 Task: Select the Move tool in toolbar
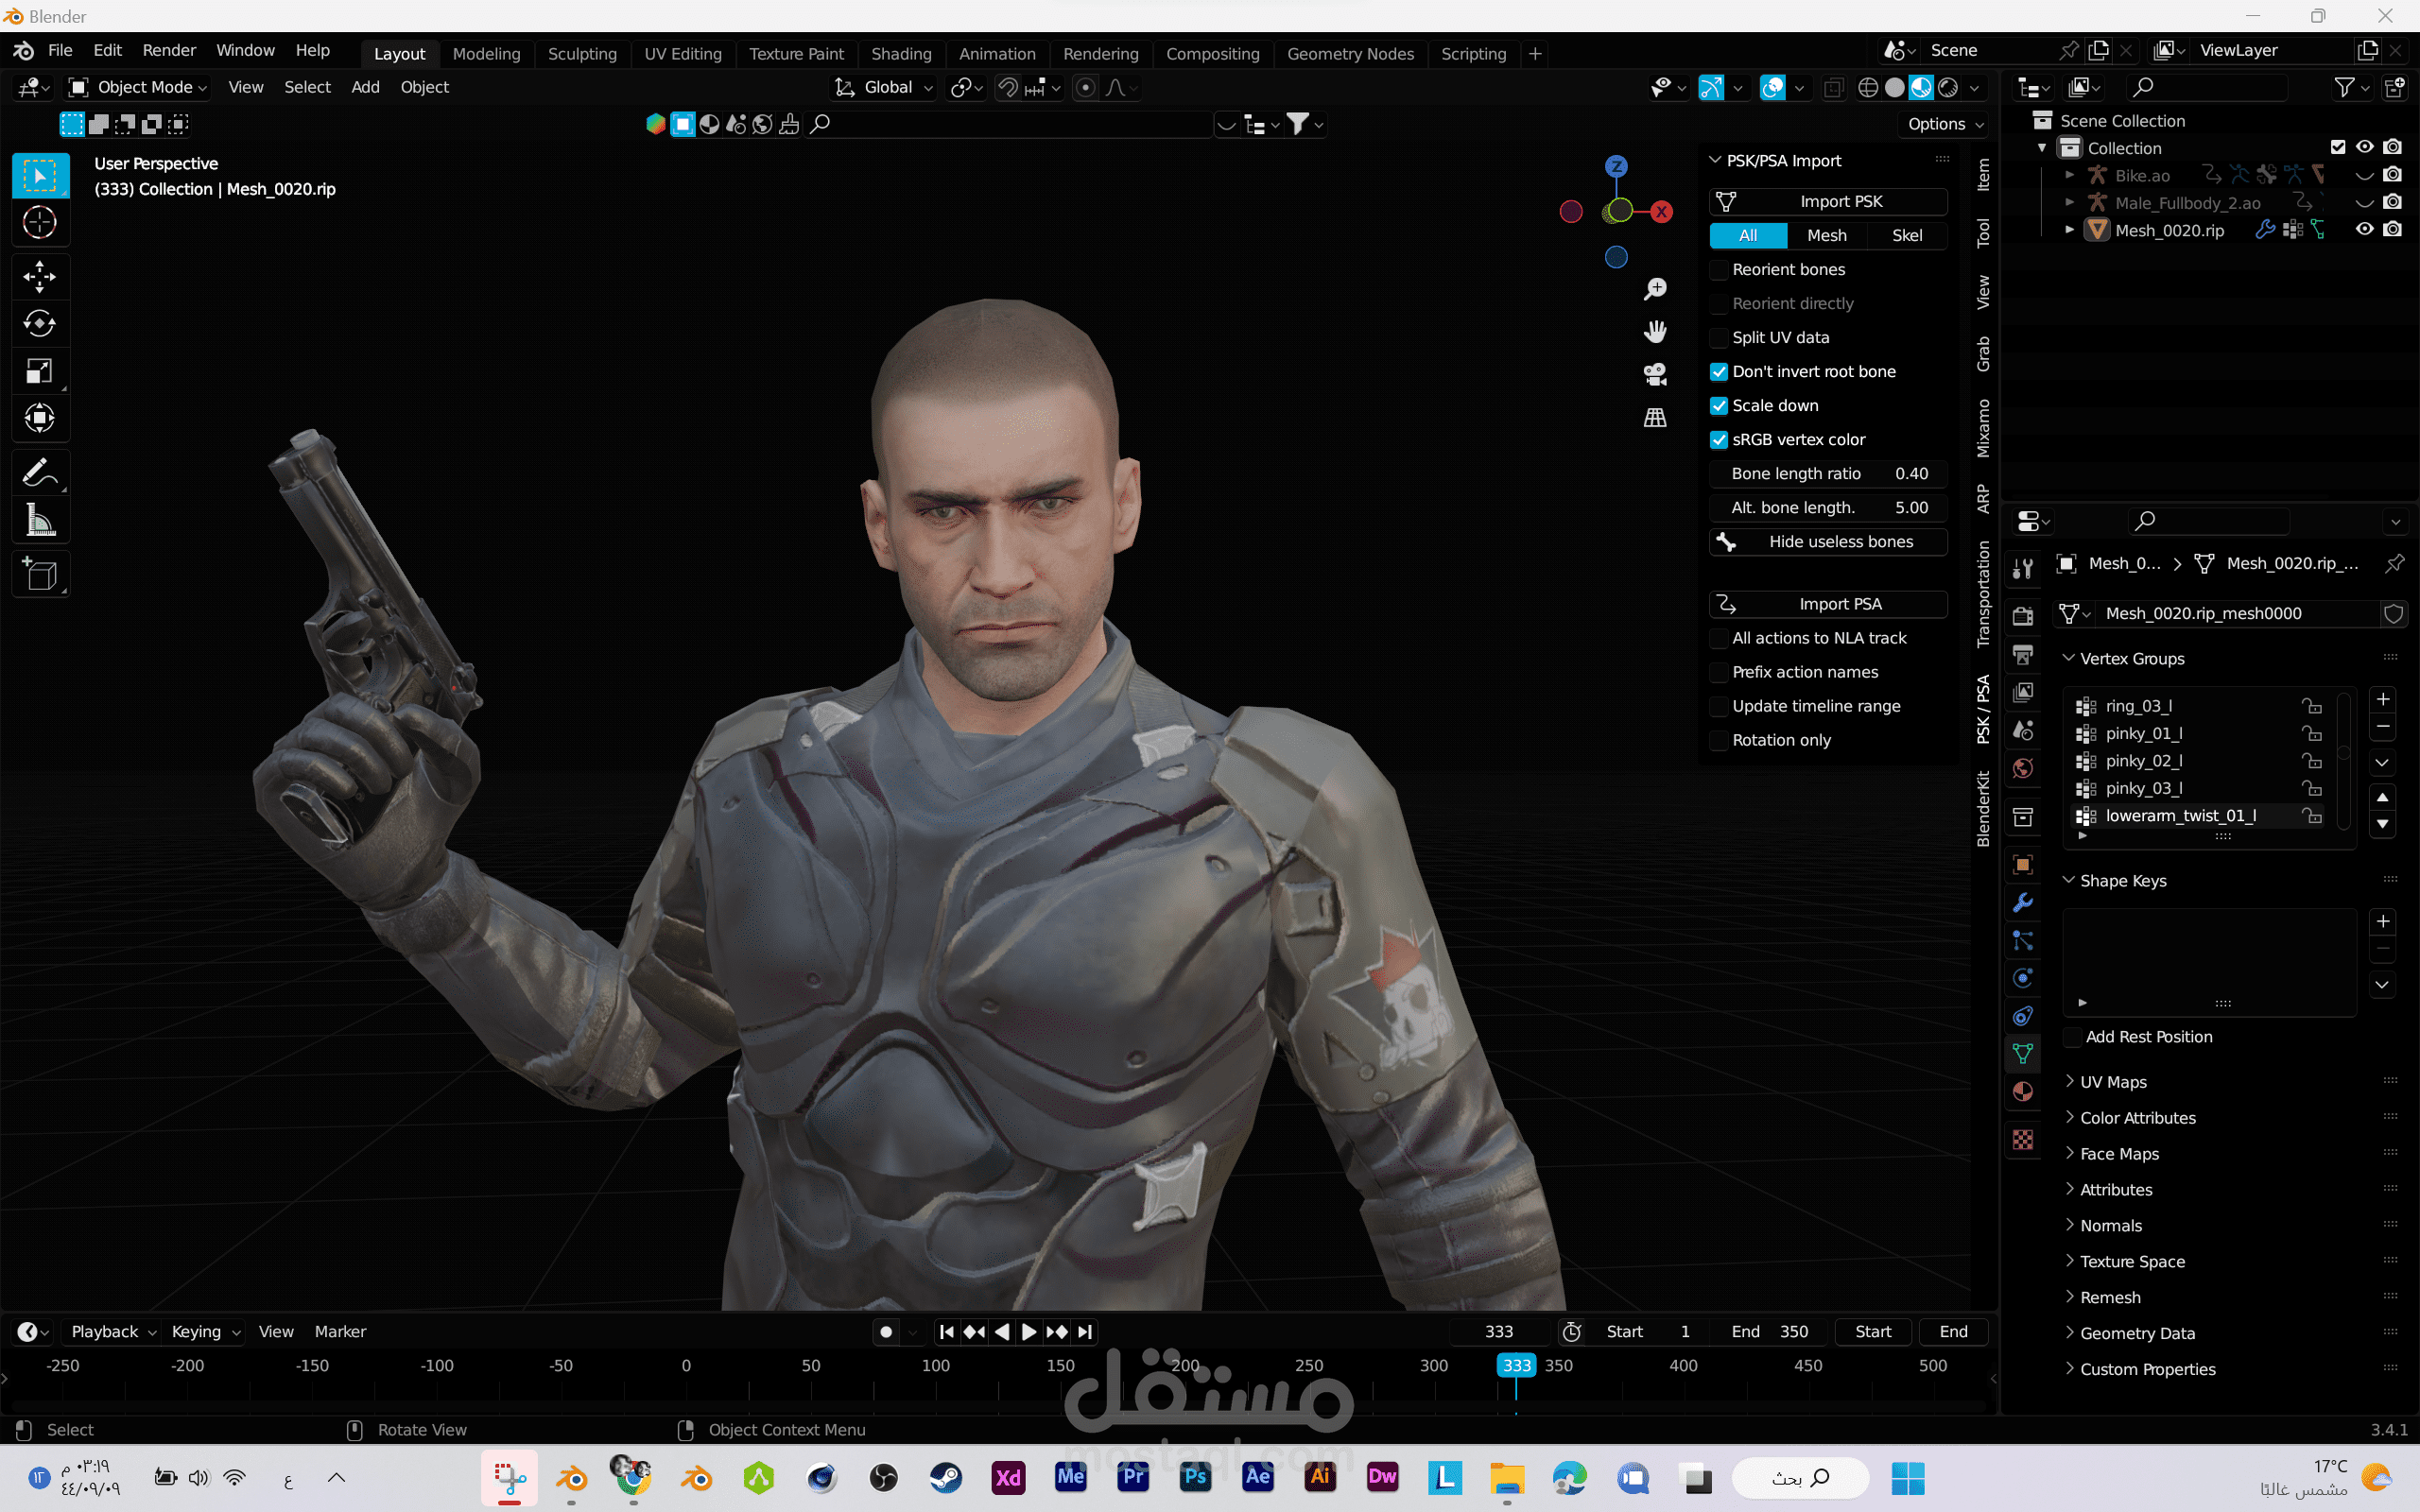(40, 276)
